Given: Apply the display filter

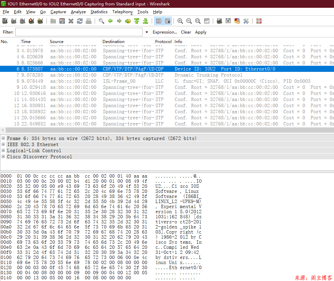Looking at the screenshot, I should click(201, 32).
